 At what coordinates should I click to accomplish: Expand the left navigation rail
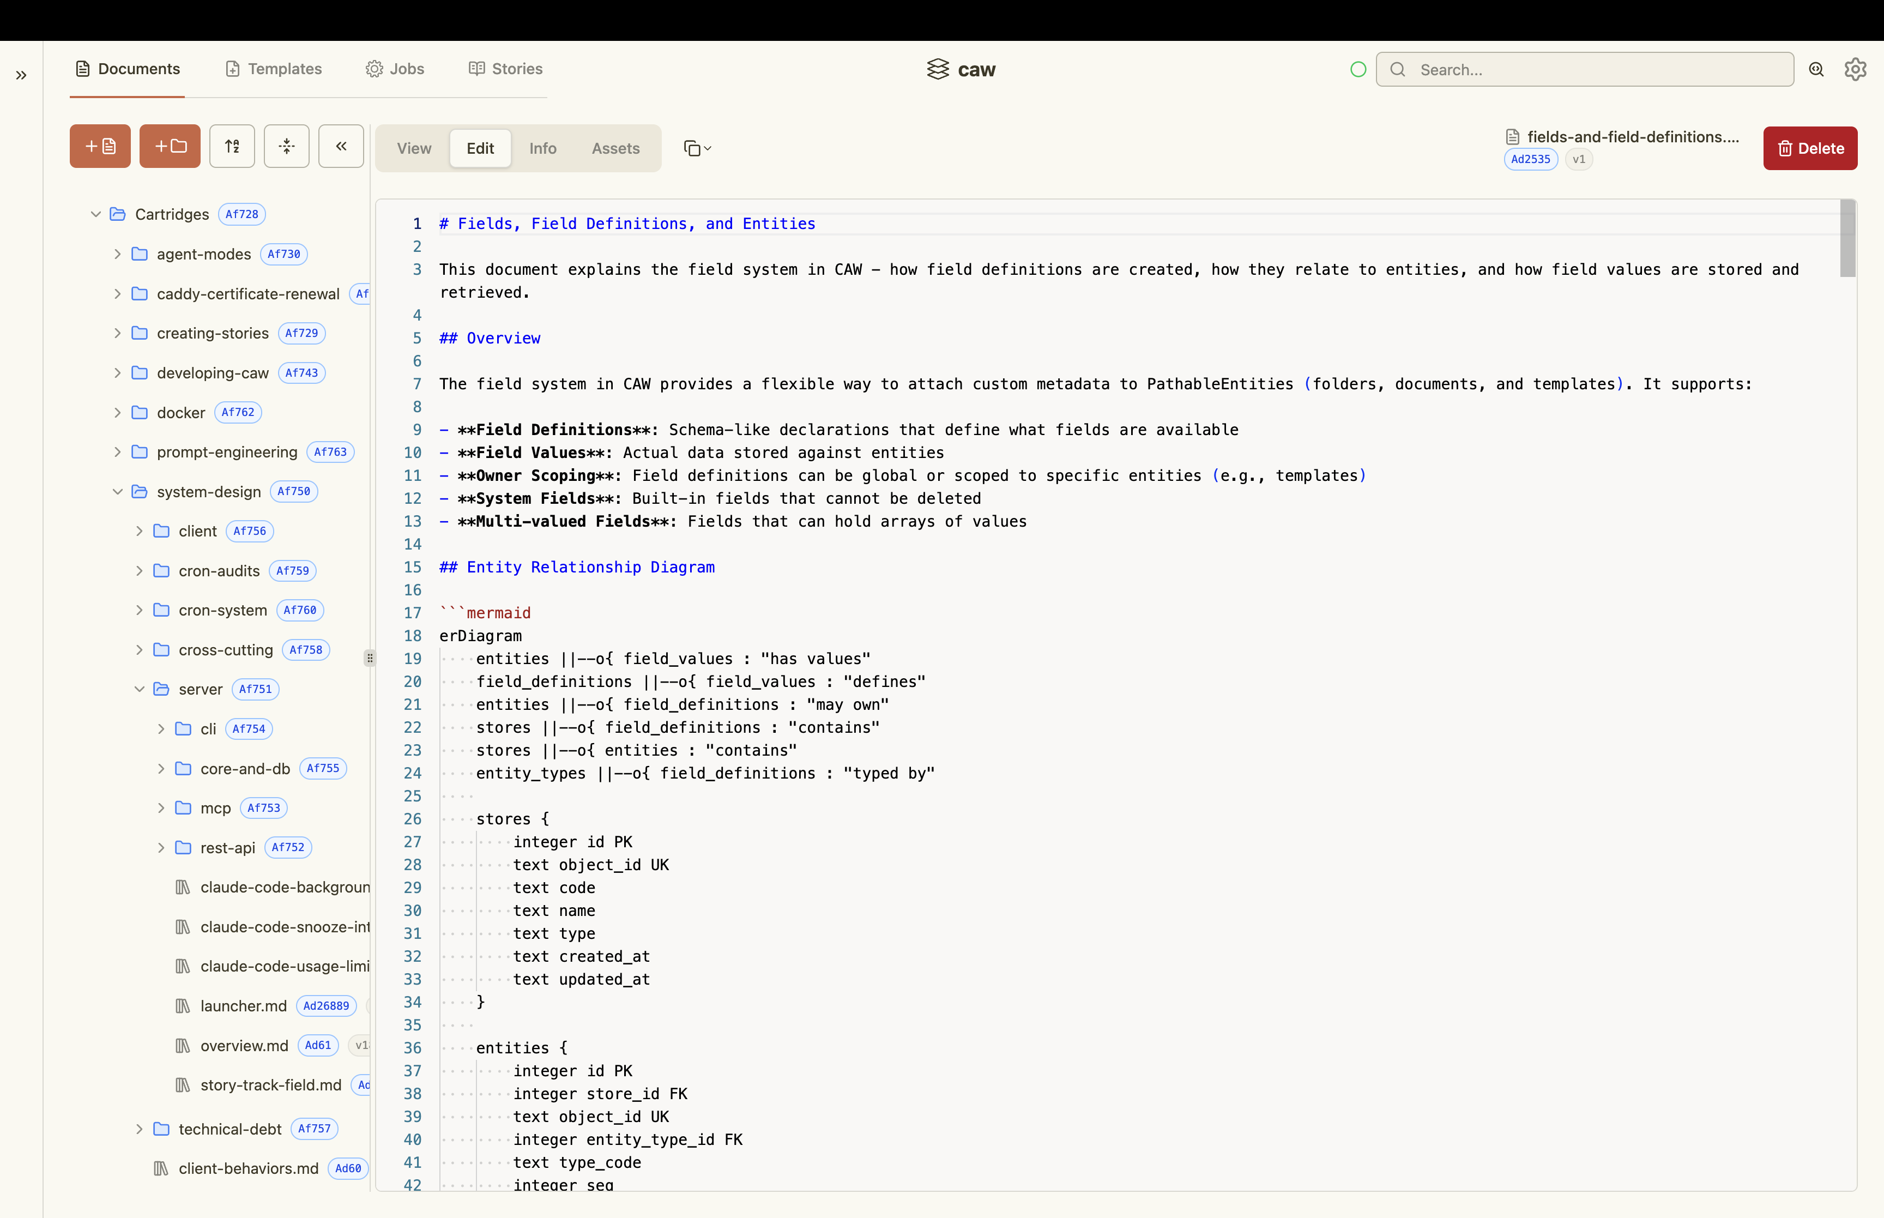[x=21, y=75]
